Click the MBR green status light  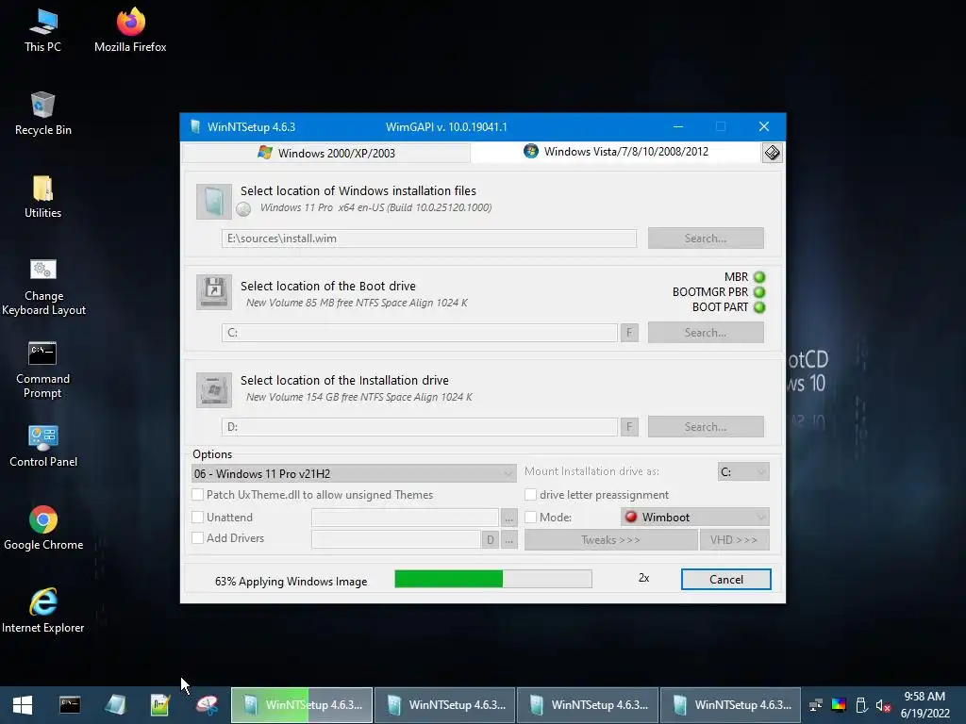coord(759,277)
